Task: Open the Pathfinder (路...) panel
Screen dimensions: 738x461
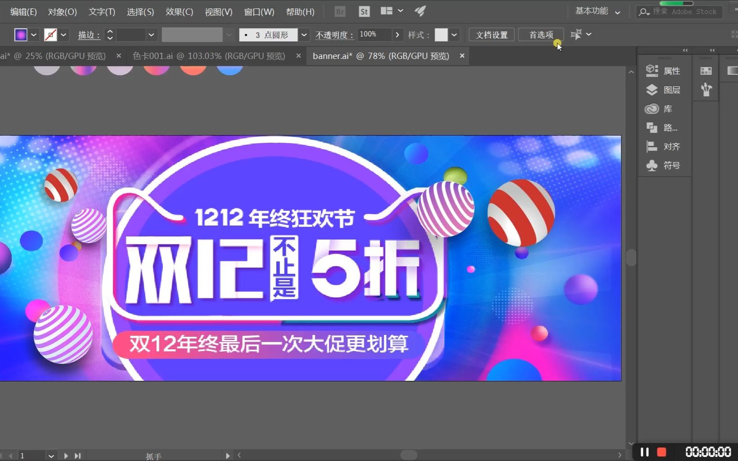Action: [662, 127]
